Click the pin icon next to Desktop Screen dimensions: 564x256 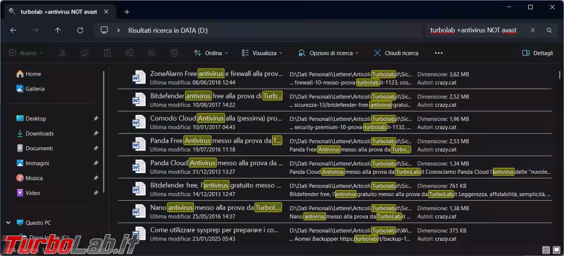tap(96, 119)
